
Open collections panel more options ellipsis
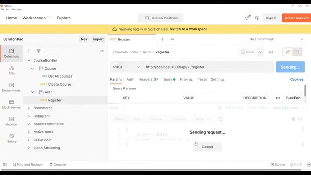tap(102, 51)
